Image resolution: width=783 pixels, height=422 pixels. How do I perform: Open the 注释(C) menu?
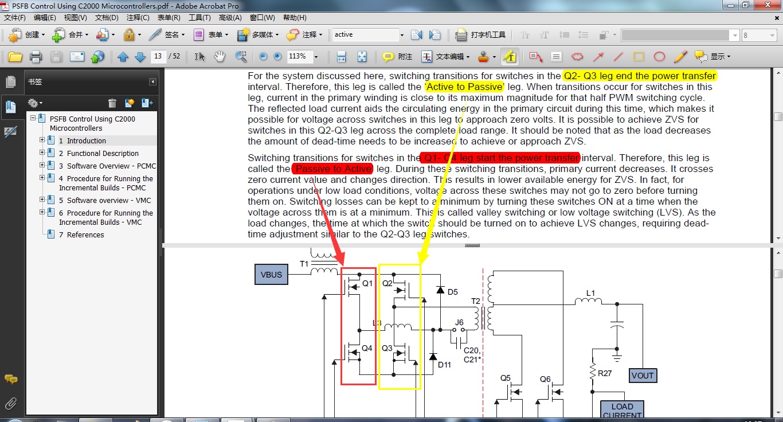coord(138,18)
